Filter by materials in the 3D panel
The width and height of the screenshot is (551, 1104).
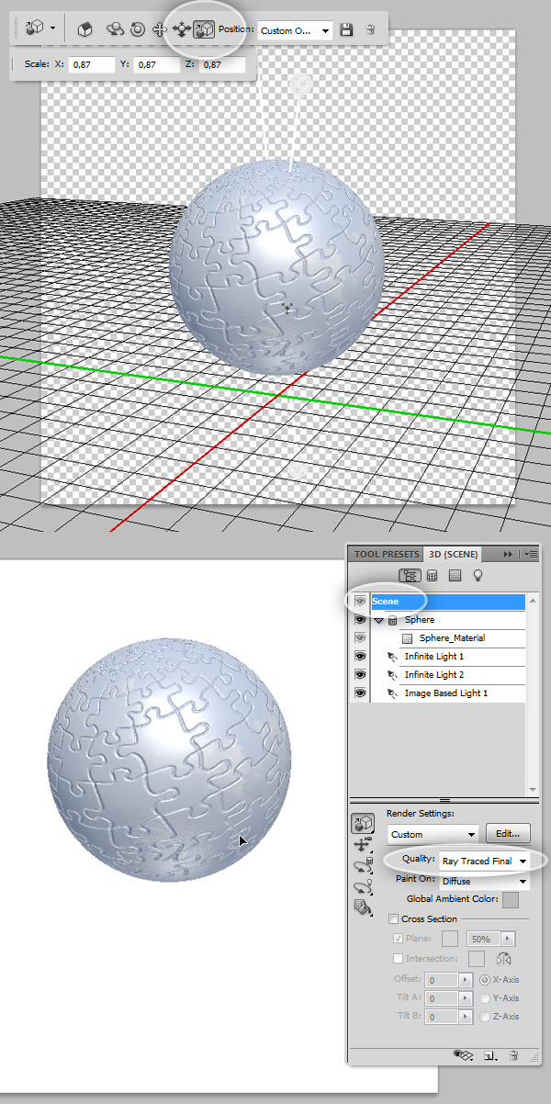(455, 576)
